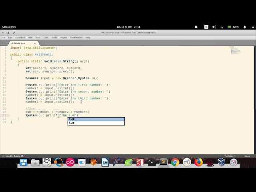Click the Sublime Text dock icon

tap(164, 162)
